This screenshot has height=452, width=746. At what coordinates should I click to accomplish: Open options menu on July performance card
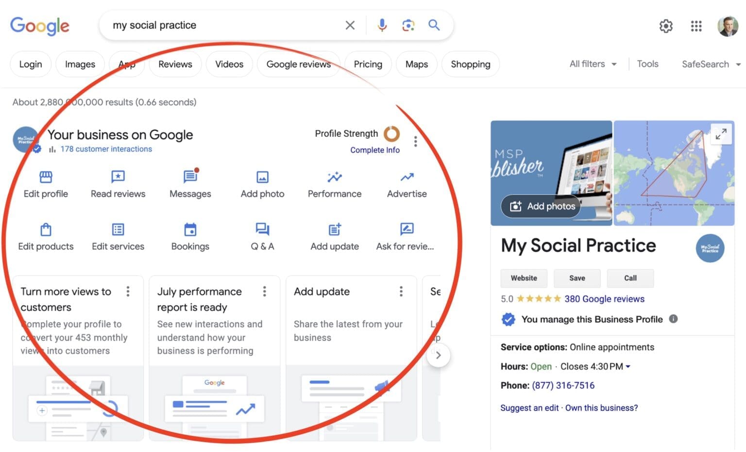tap(265, 291)
